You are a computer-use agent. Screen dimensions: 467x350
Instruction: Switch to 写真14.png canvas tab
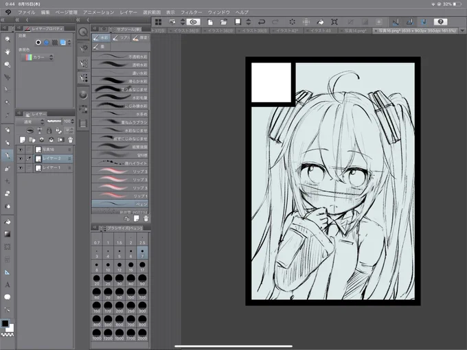coord(355,31)
